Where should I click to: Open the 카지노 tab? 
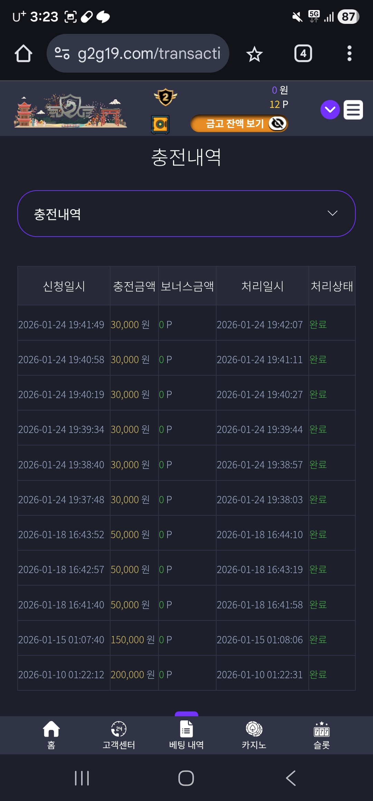[x=254, y=735]
